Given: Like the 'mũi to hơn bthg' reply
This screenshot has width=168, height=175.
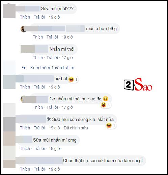Looking at the screenshot, I should tap(38, 37).
